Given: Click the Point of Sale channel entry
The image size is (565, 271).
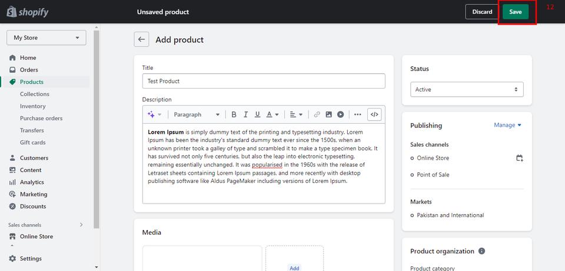Looking at the screenshot, I should pyautogui.click(x=433, y=175).
